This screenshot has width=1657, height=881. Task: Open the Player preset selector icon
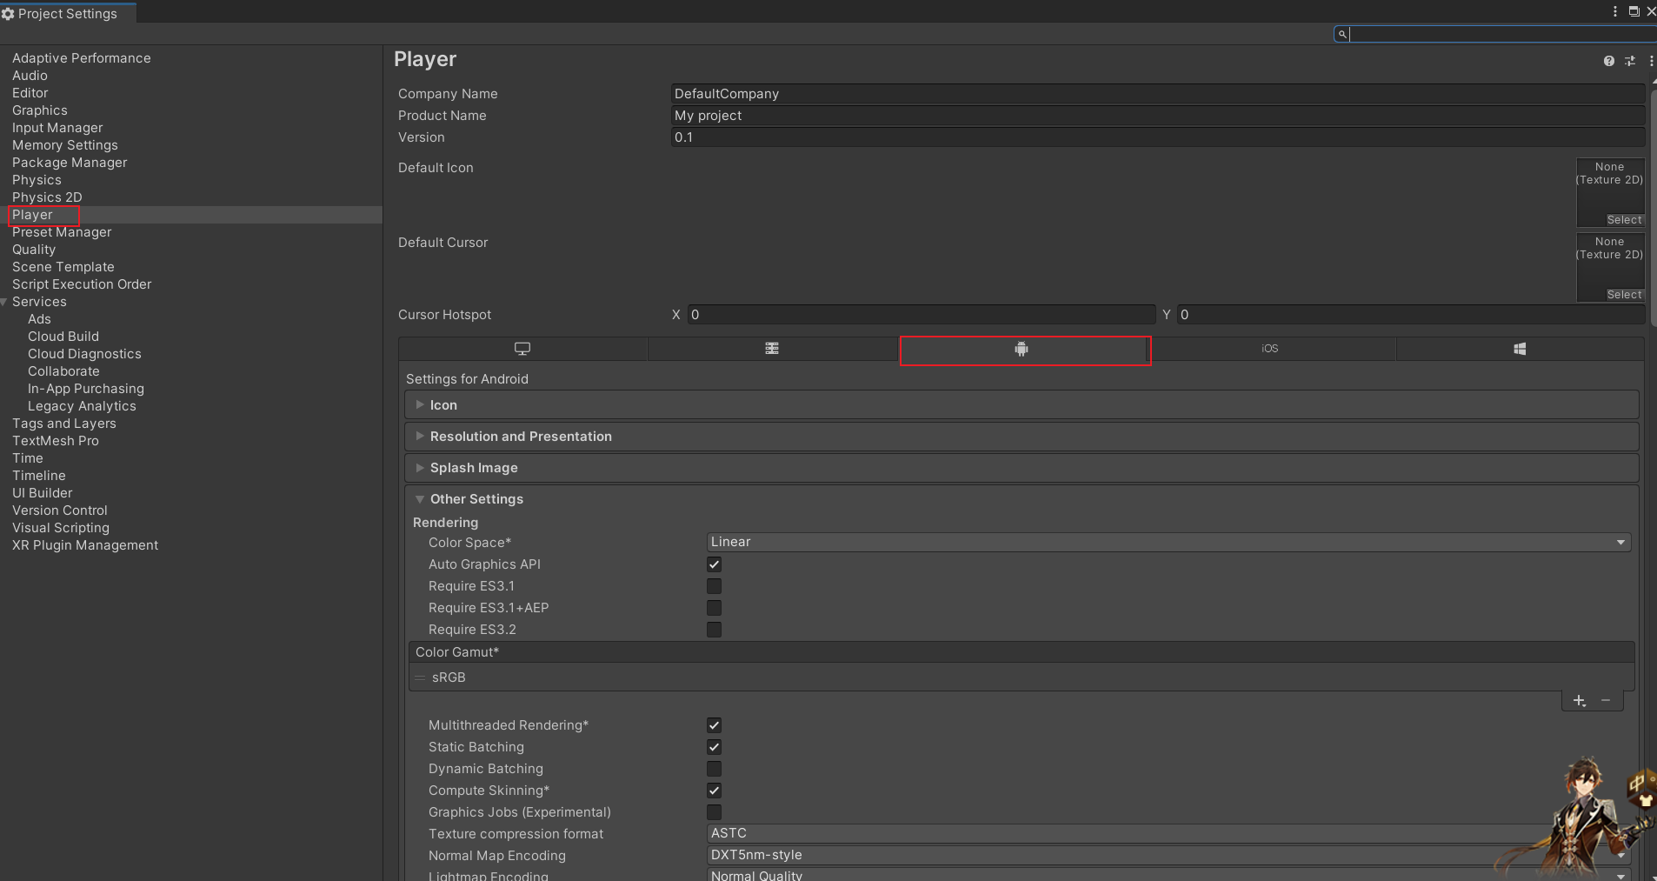(1630, 61)
